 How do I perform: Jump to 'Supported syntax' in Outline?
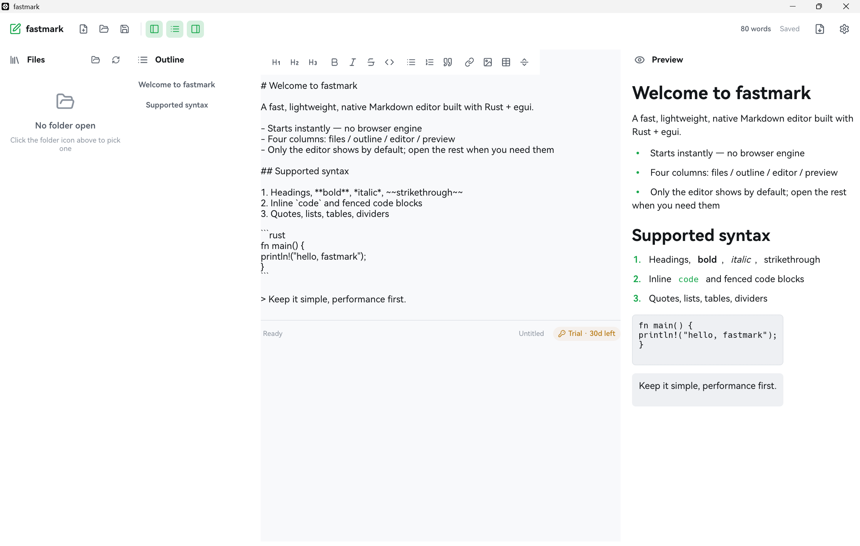177,105
